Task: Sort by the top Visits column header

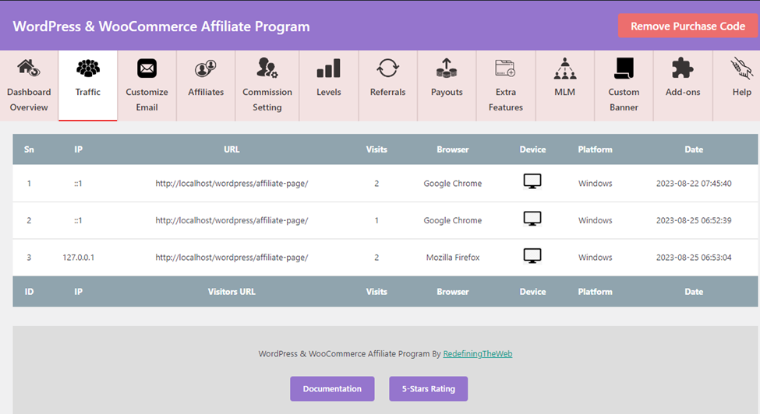Action: (x=376, y=149)
